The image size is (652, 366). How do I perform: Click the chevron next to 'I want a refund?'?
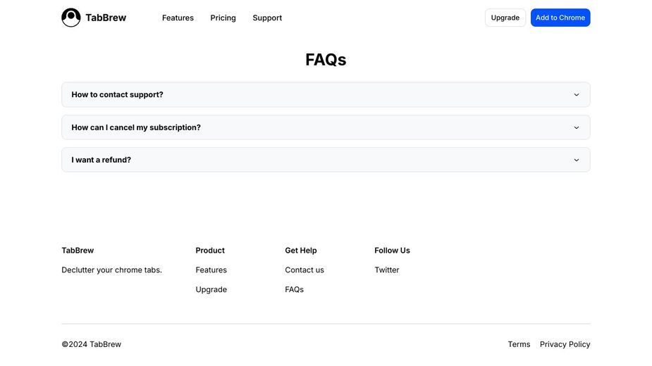click(x=577, y=160)
